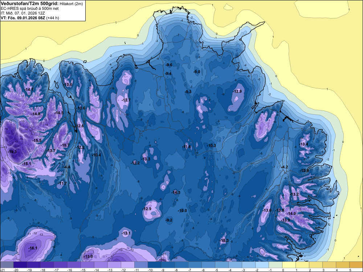Click the legend swatch between 0 and 1
The image size is (363, 272).
tap(289, 265)
